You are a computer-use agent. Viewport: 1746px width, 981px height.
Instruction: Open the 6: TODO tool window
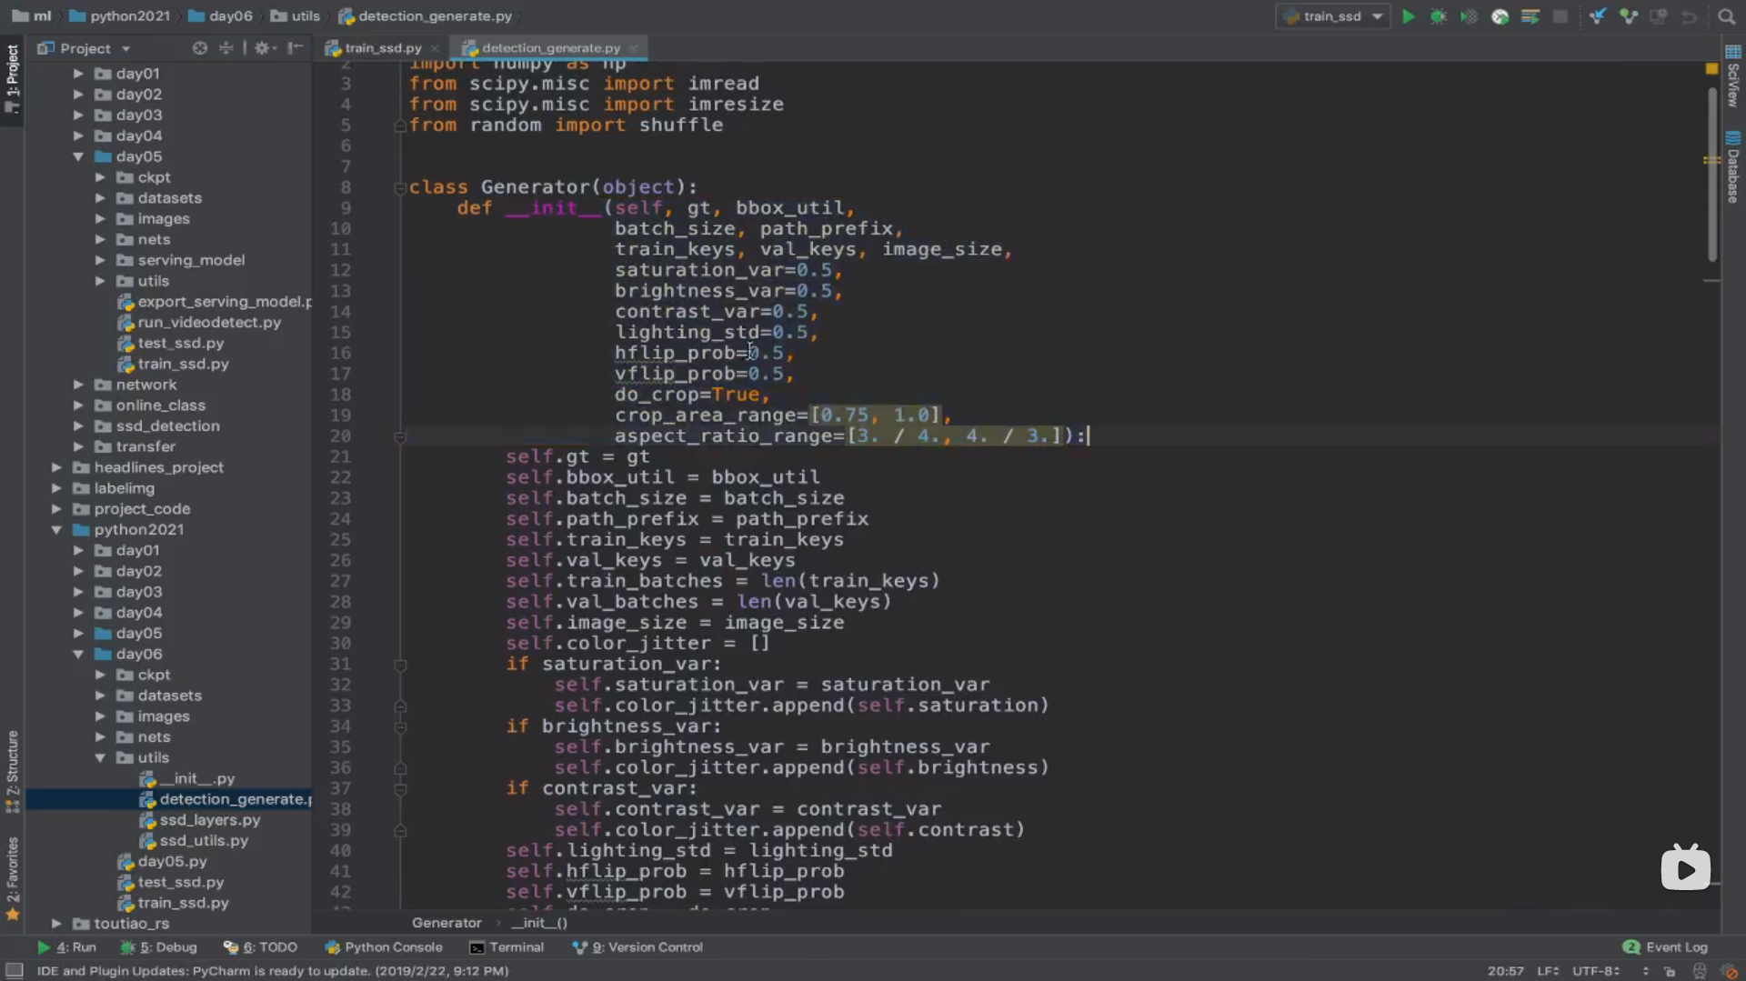pos(260,947)
